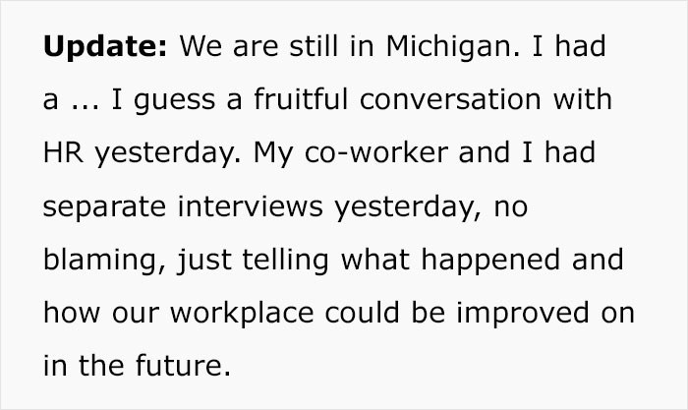
Task: Click the word "workplace"
Action: [242, 314]
